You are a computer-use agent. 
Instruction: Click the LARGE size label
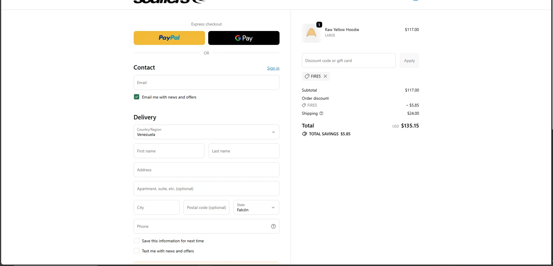tap(330, 35)
